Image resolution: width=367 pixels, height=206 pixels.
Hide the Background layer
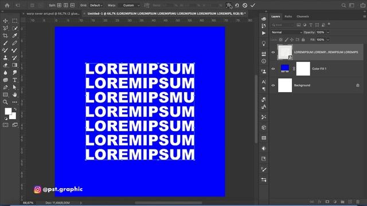[273, 85]
